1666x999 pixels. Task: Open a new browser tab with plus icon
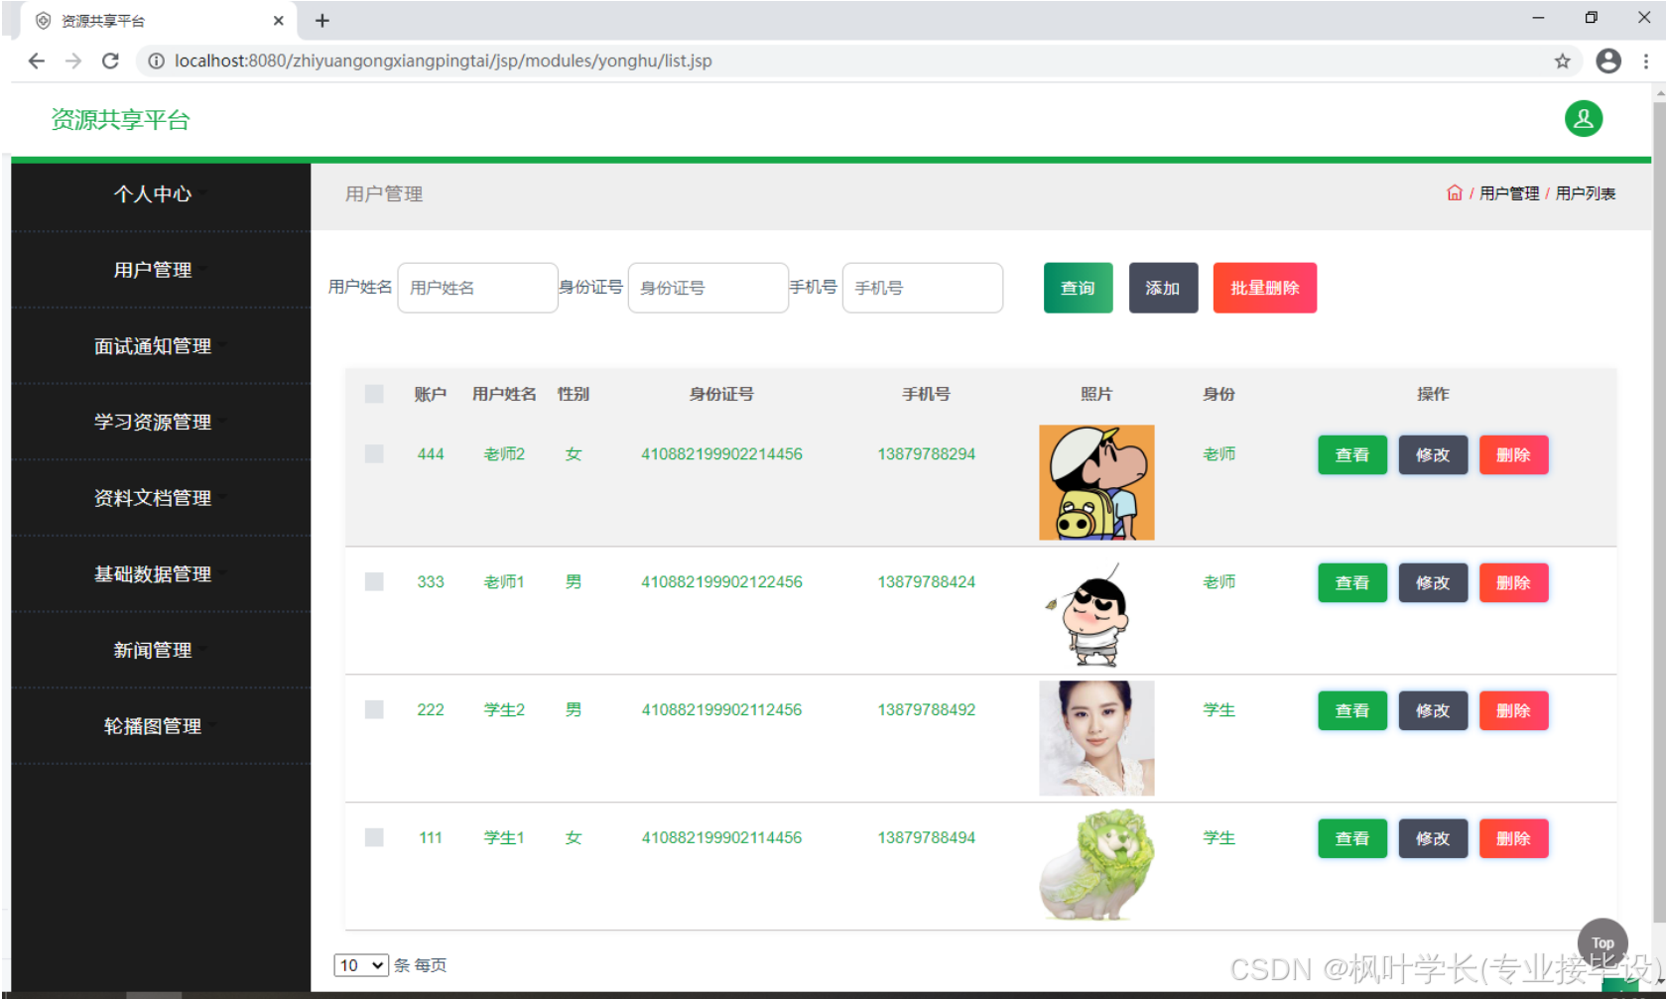322,20
